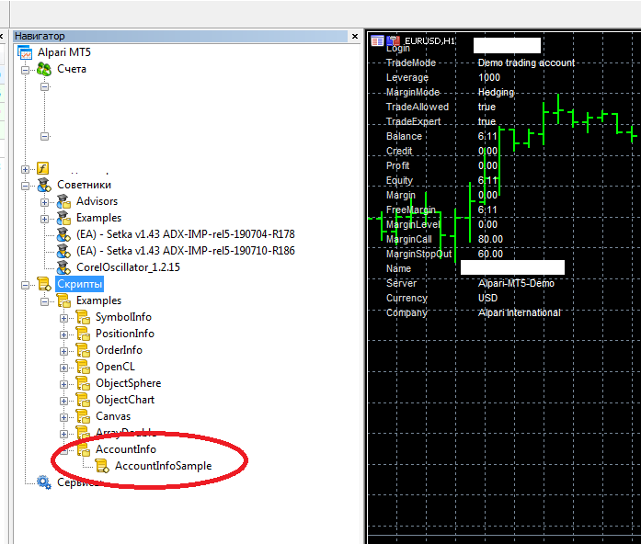Expand the PositionInfo folder
The image size is (641, 544).
(63, 334)
